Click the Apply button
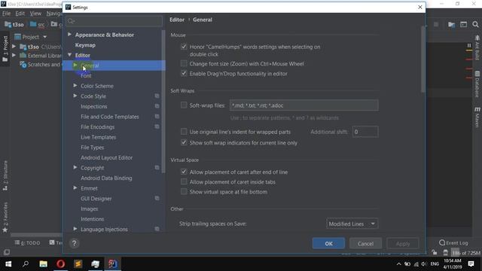Viewport: 482px width, 271px height. pyautogui.click(x=403, y=243)
